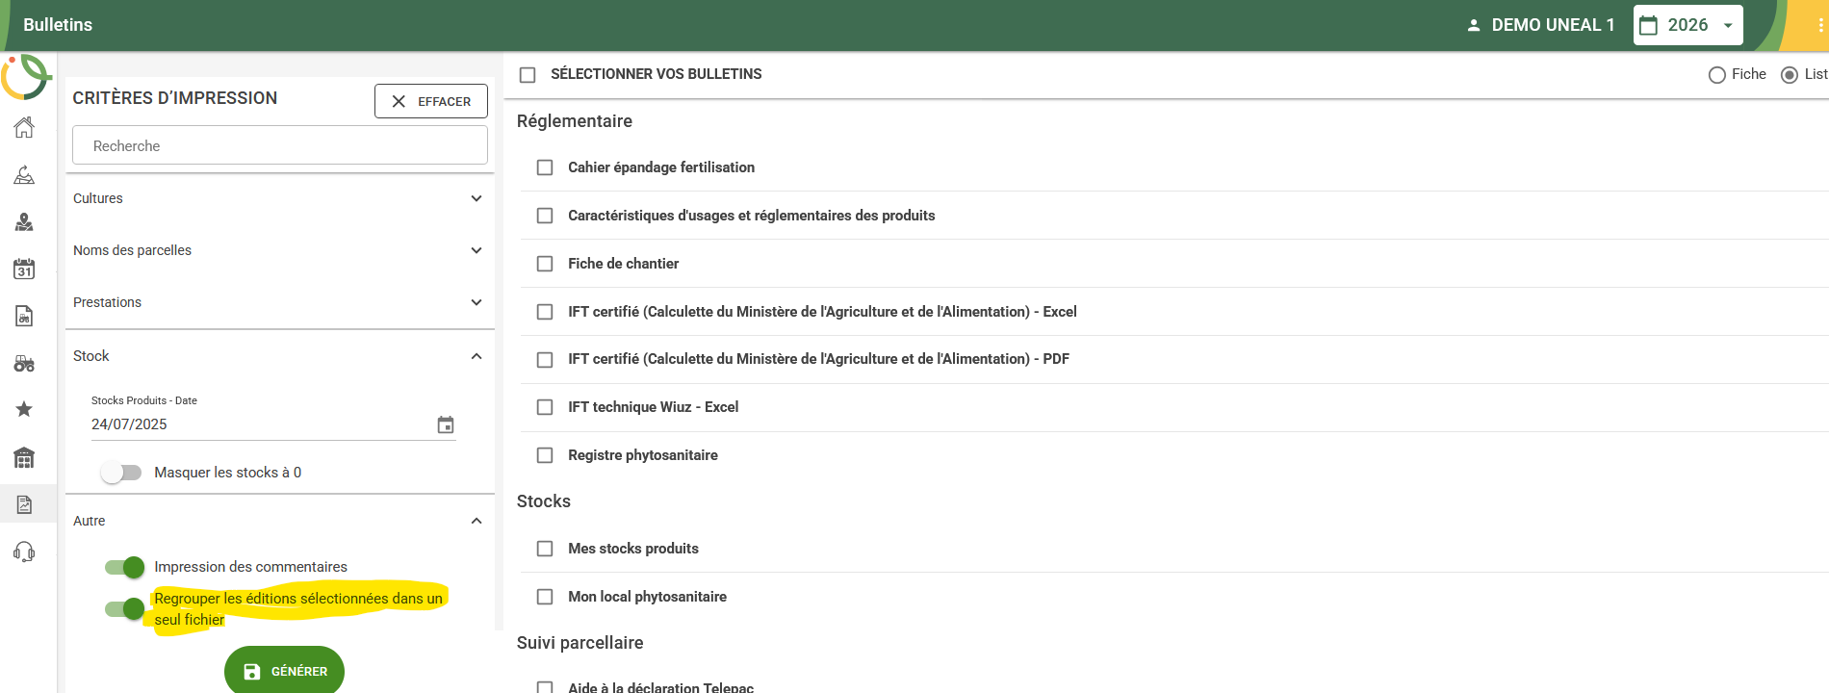
Task: Toggle Impression des commentaires switch
Action: pyautogui.click(x=124, y=567)
